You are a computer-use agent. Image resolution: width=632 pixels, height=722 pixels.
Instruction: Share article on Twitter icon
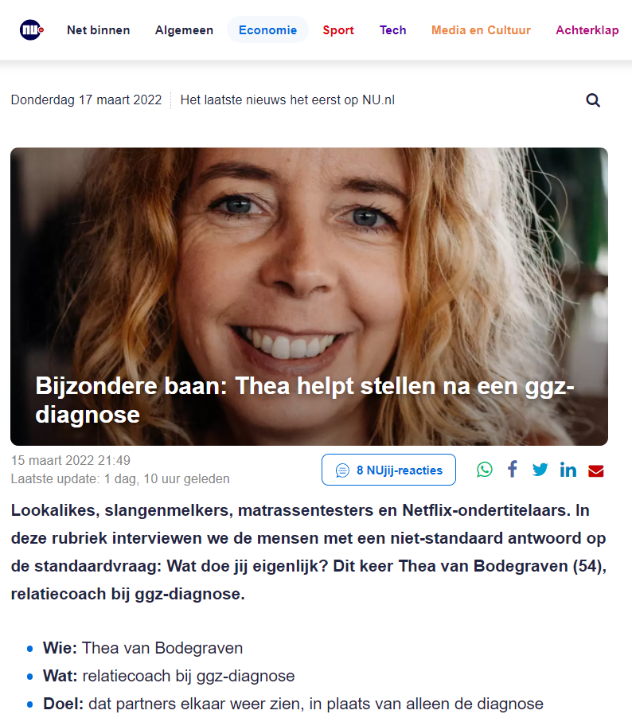540,470
